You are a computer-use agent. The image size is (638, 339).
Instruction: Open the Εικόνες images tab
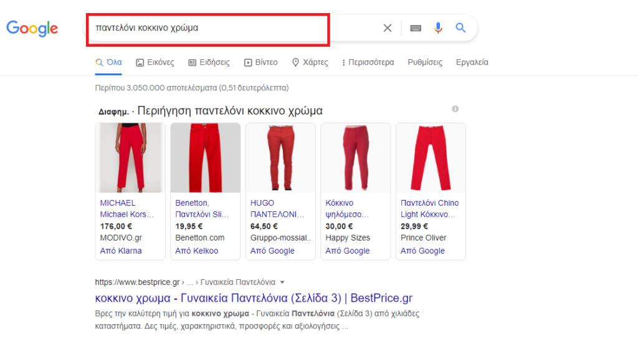click(155, 62)
